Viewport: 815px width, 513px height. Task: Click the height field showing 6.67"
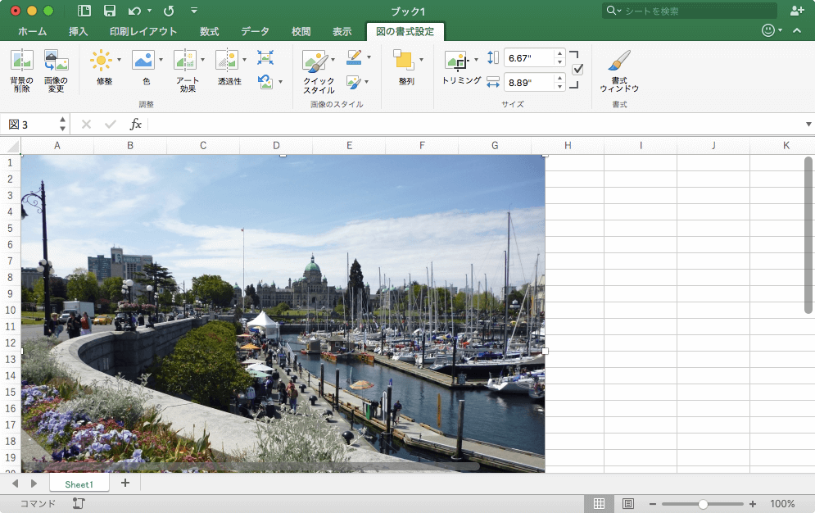tap(528, 57)
